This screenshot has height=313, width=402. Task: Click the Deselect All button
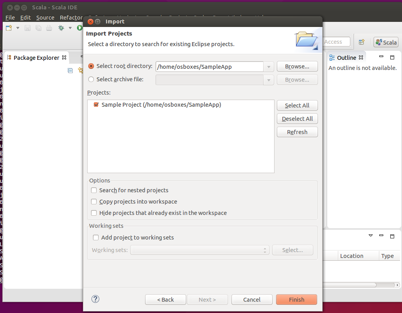click(297, 118)
